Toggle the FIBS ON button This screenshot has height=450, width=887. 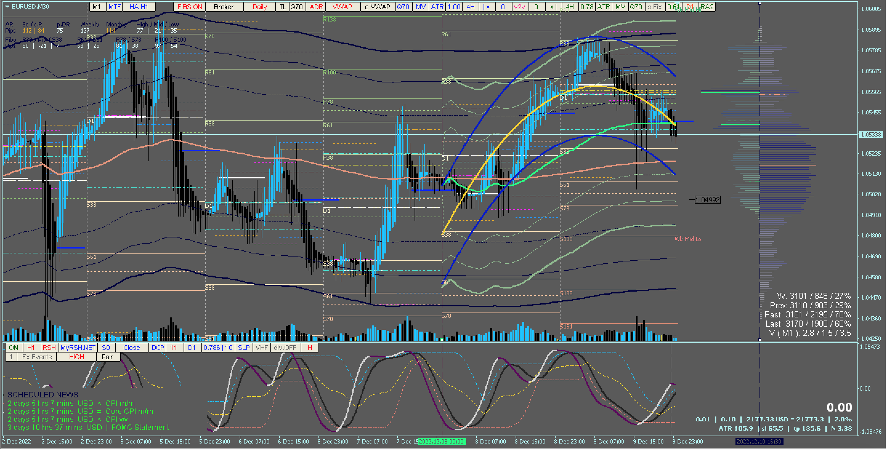[189, 7]
